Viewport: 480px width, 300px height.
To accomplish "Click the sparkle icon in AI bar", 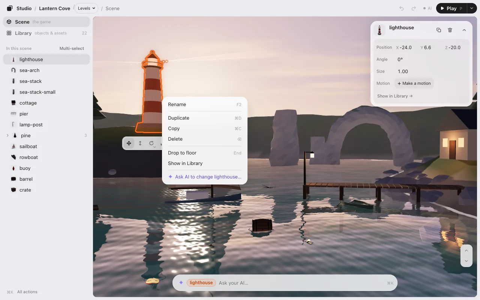I will pos(181,283).
